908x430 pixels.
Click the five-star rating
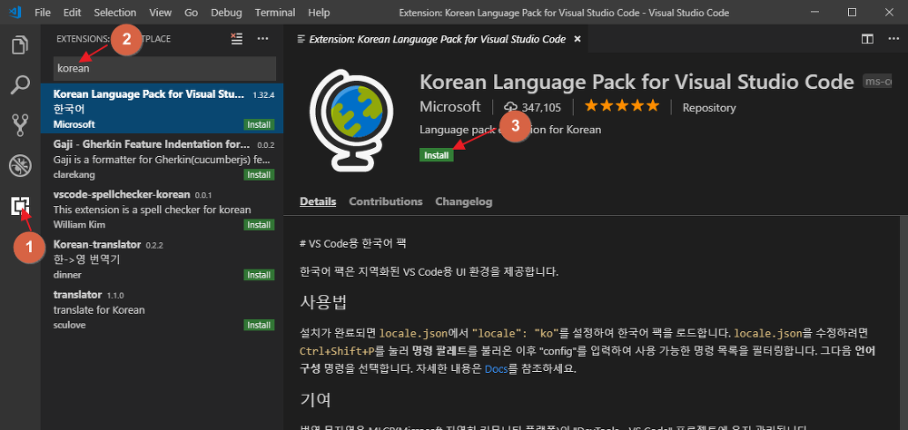(x=622, y=106)
